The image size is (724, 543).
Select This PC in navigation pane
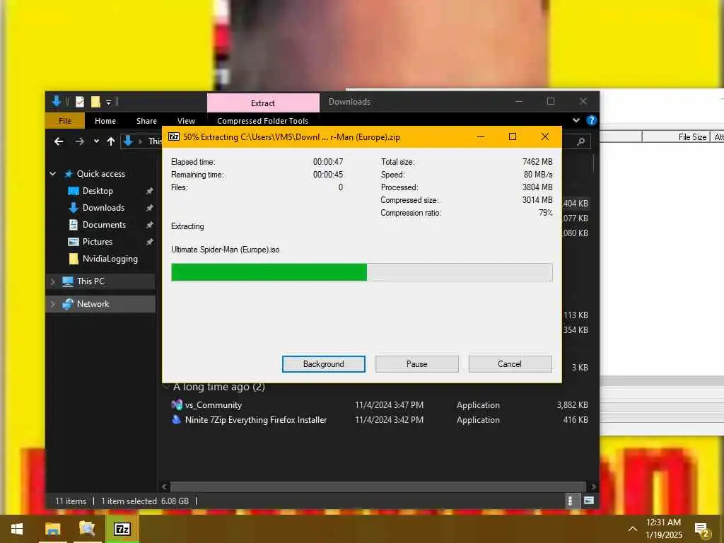(90, 281)
